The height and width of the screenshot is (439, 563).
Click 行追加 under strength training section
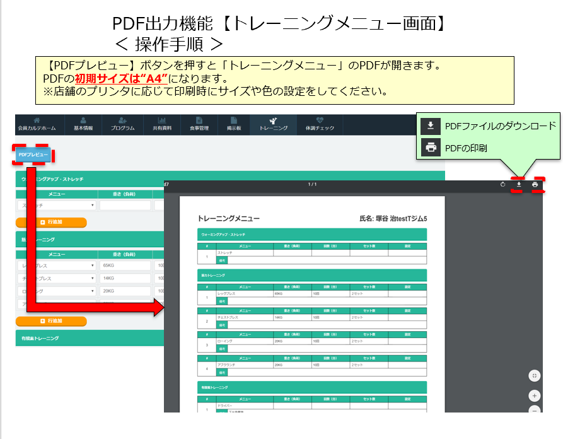[51, 321]
